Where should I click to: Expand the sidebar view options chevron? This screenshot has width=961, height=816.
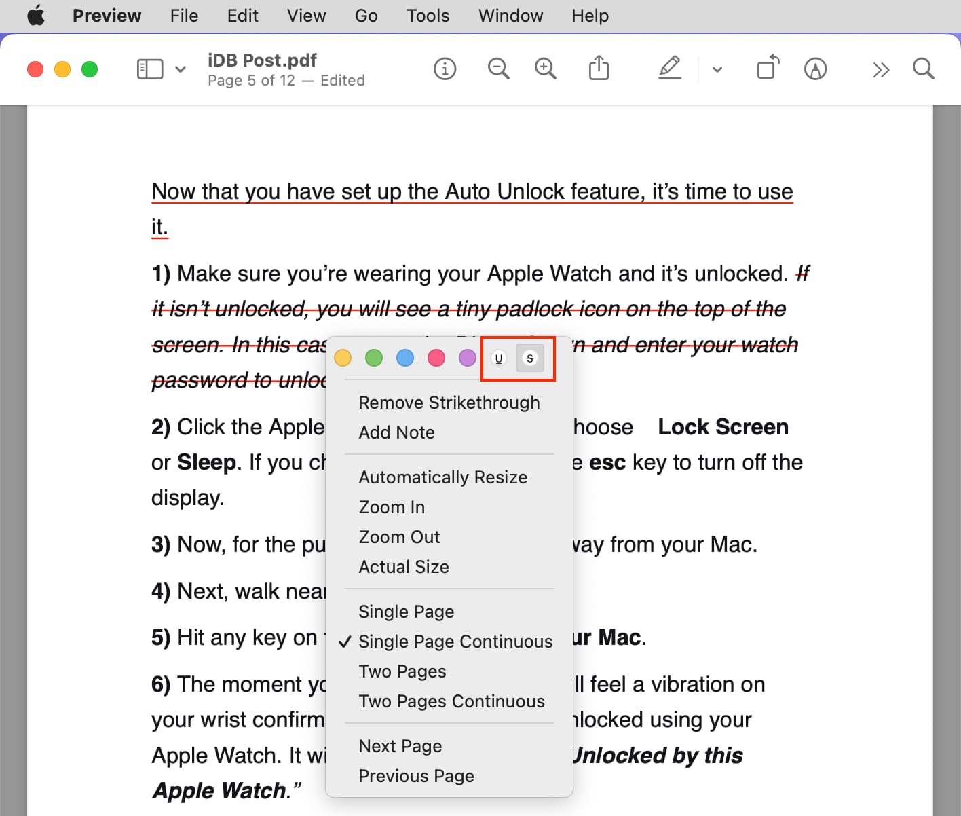tap(181, 69)
